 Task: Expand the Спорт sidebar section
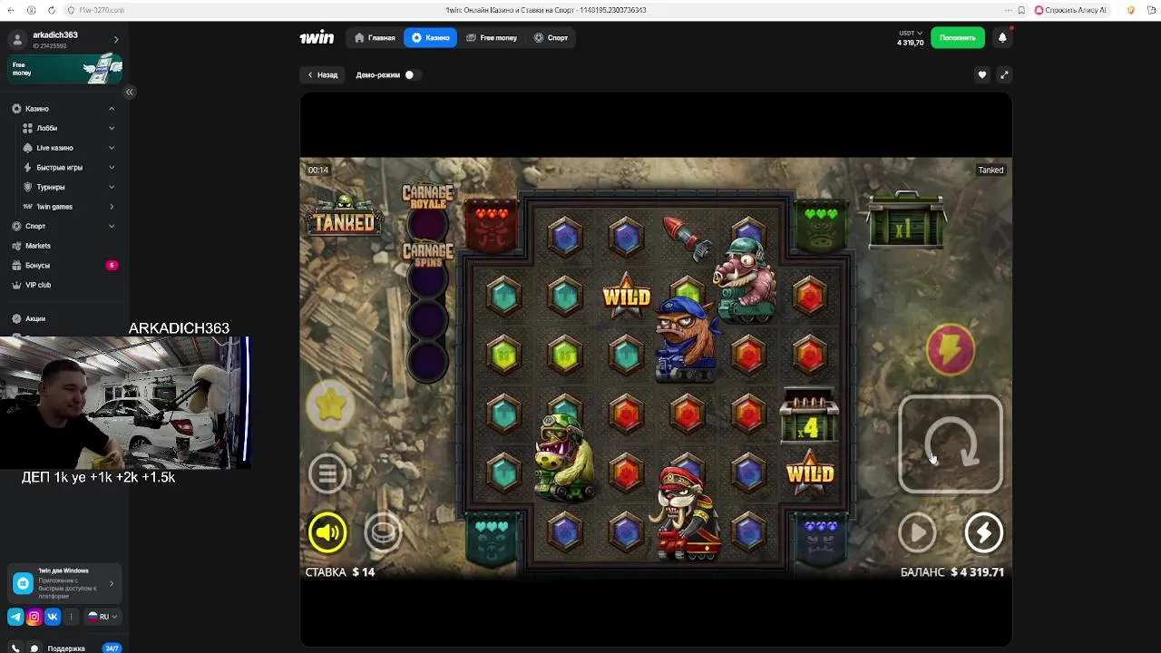[x=112, y=226]
